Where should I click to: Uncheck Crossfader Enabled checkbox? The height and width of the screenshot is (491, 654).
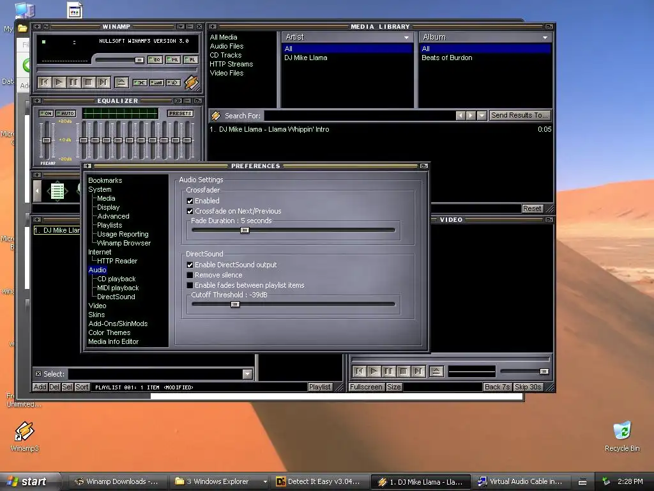pos(190,201)
